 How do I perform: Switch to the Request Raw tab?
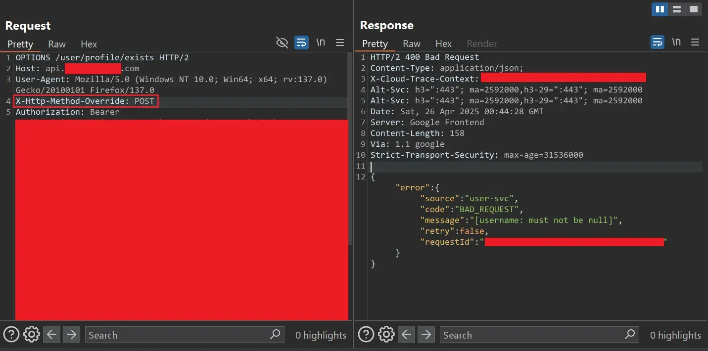point(57,44)
